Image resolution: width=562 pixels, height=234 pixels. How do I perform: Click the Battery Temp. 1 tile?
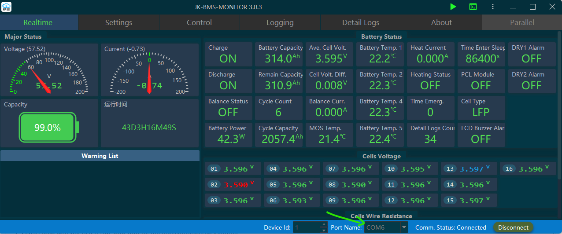[381, 54]
